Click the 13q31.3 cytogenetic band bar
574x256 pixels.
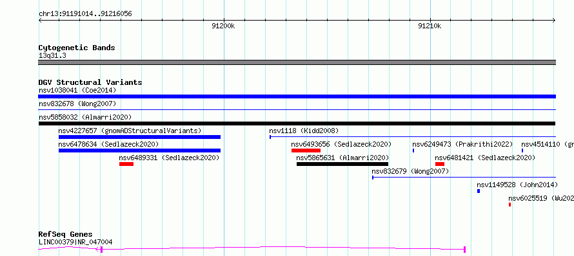tap(297, 62)
